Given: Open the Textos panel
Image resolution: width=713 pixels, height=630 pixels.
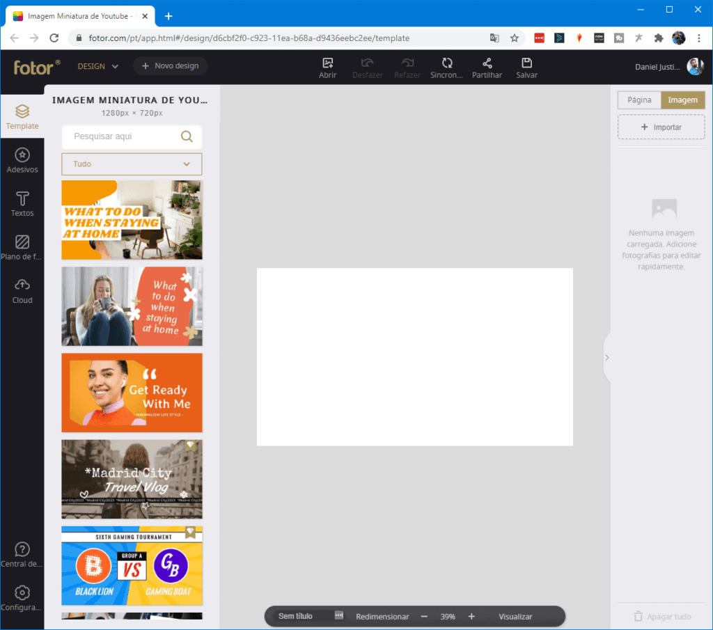Looking at the screenshot, I should point(22,203).
